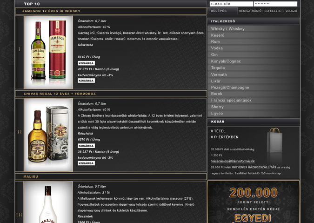Screen dimensions: 314x223
Task: Open Malibu bottle product image
Action: [48, 203]
